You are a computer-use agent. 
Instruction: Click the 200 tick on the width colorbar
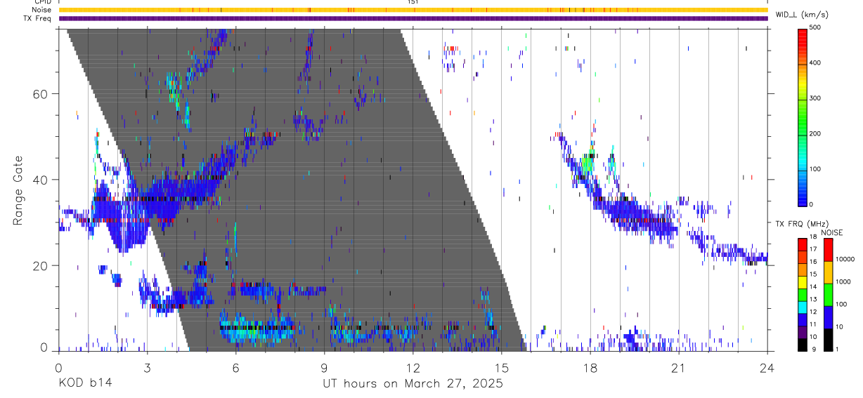pos(815,134)
